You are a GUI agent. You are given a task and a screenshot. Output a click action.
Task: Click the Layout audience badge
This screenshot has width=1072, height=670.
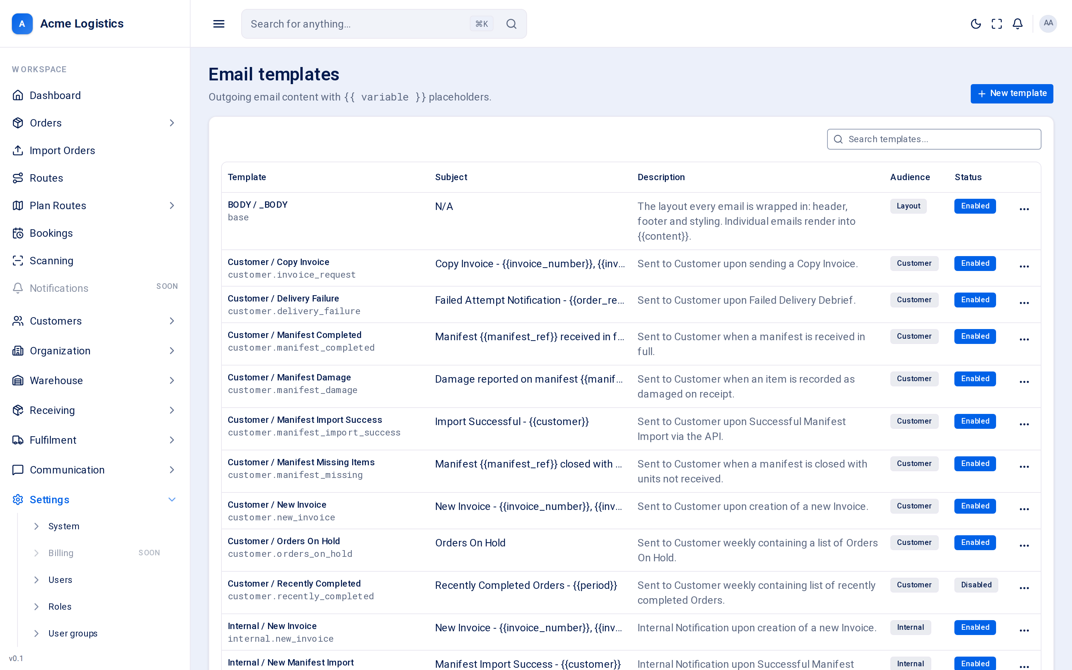point(908,206)
